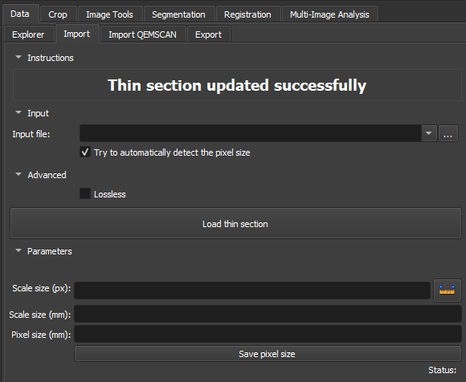Collapse the Advanced section
This screenshot has width=466, height=382.
[18, 174]
